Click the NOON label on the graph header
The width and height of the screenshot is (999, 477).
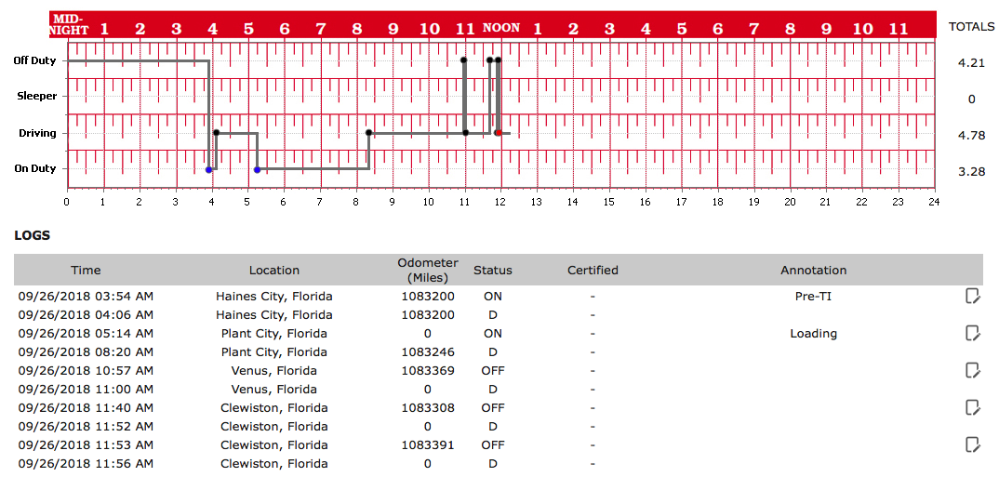point(500,29)
